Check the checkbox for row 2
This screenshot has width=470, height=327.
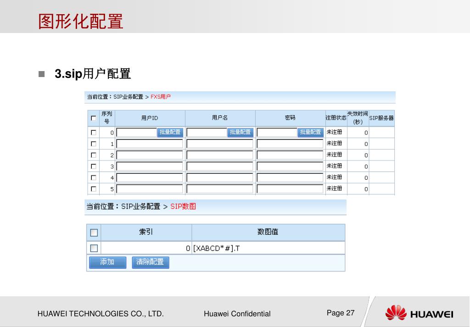94,155
